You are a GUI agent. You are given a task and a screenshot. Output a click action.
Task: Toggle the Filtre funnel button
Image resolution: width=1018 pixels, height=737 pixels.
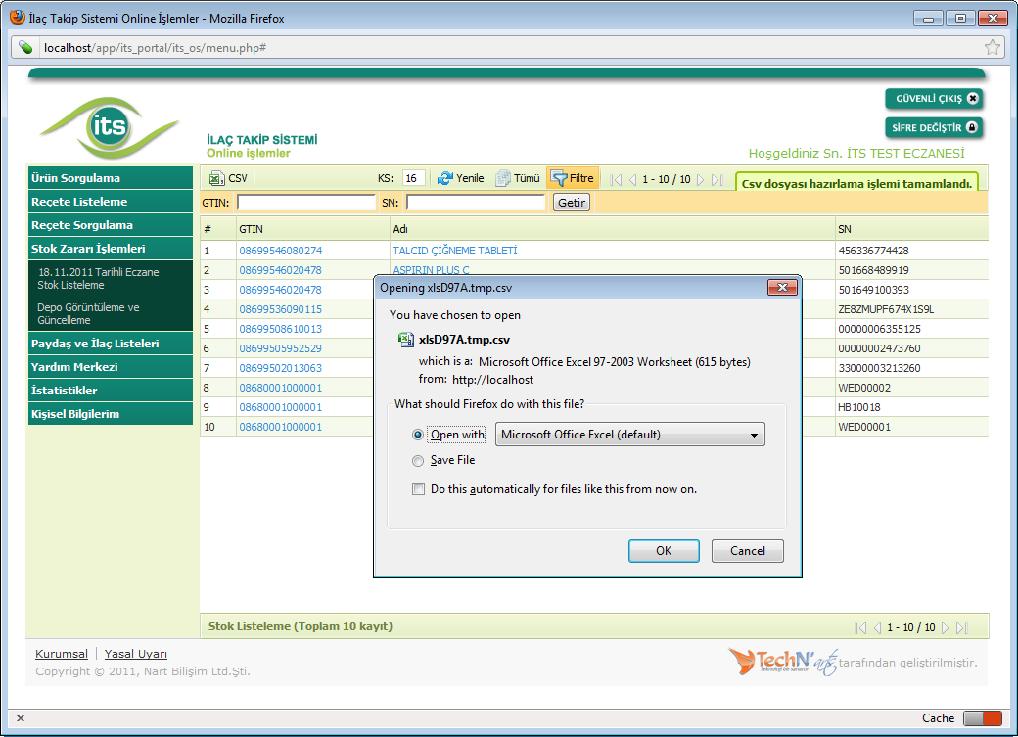(x=573, y=178)
